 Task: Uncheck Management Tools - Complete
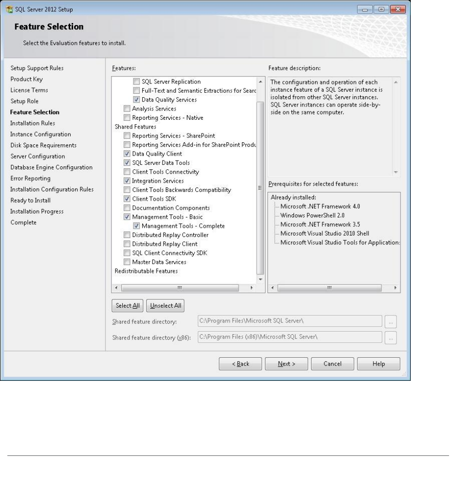(136, 226)
